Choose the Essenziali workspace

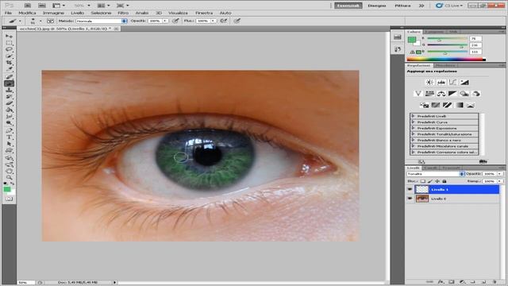tap(348, 6)
